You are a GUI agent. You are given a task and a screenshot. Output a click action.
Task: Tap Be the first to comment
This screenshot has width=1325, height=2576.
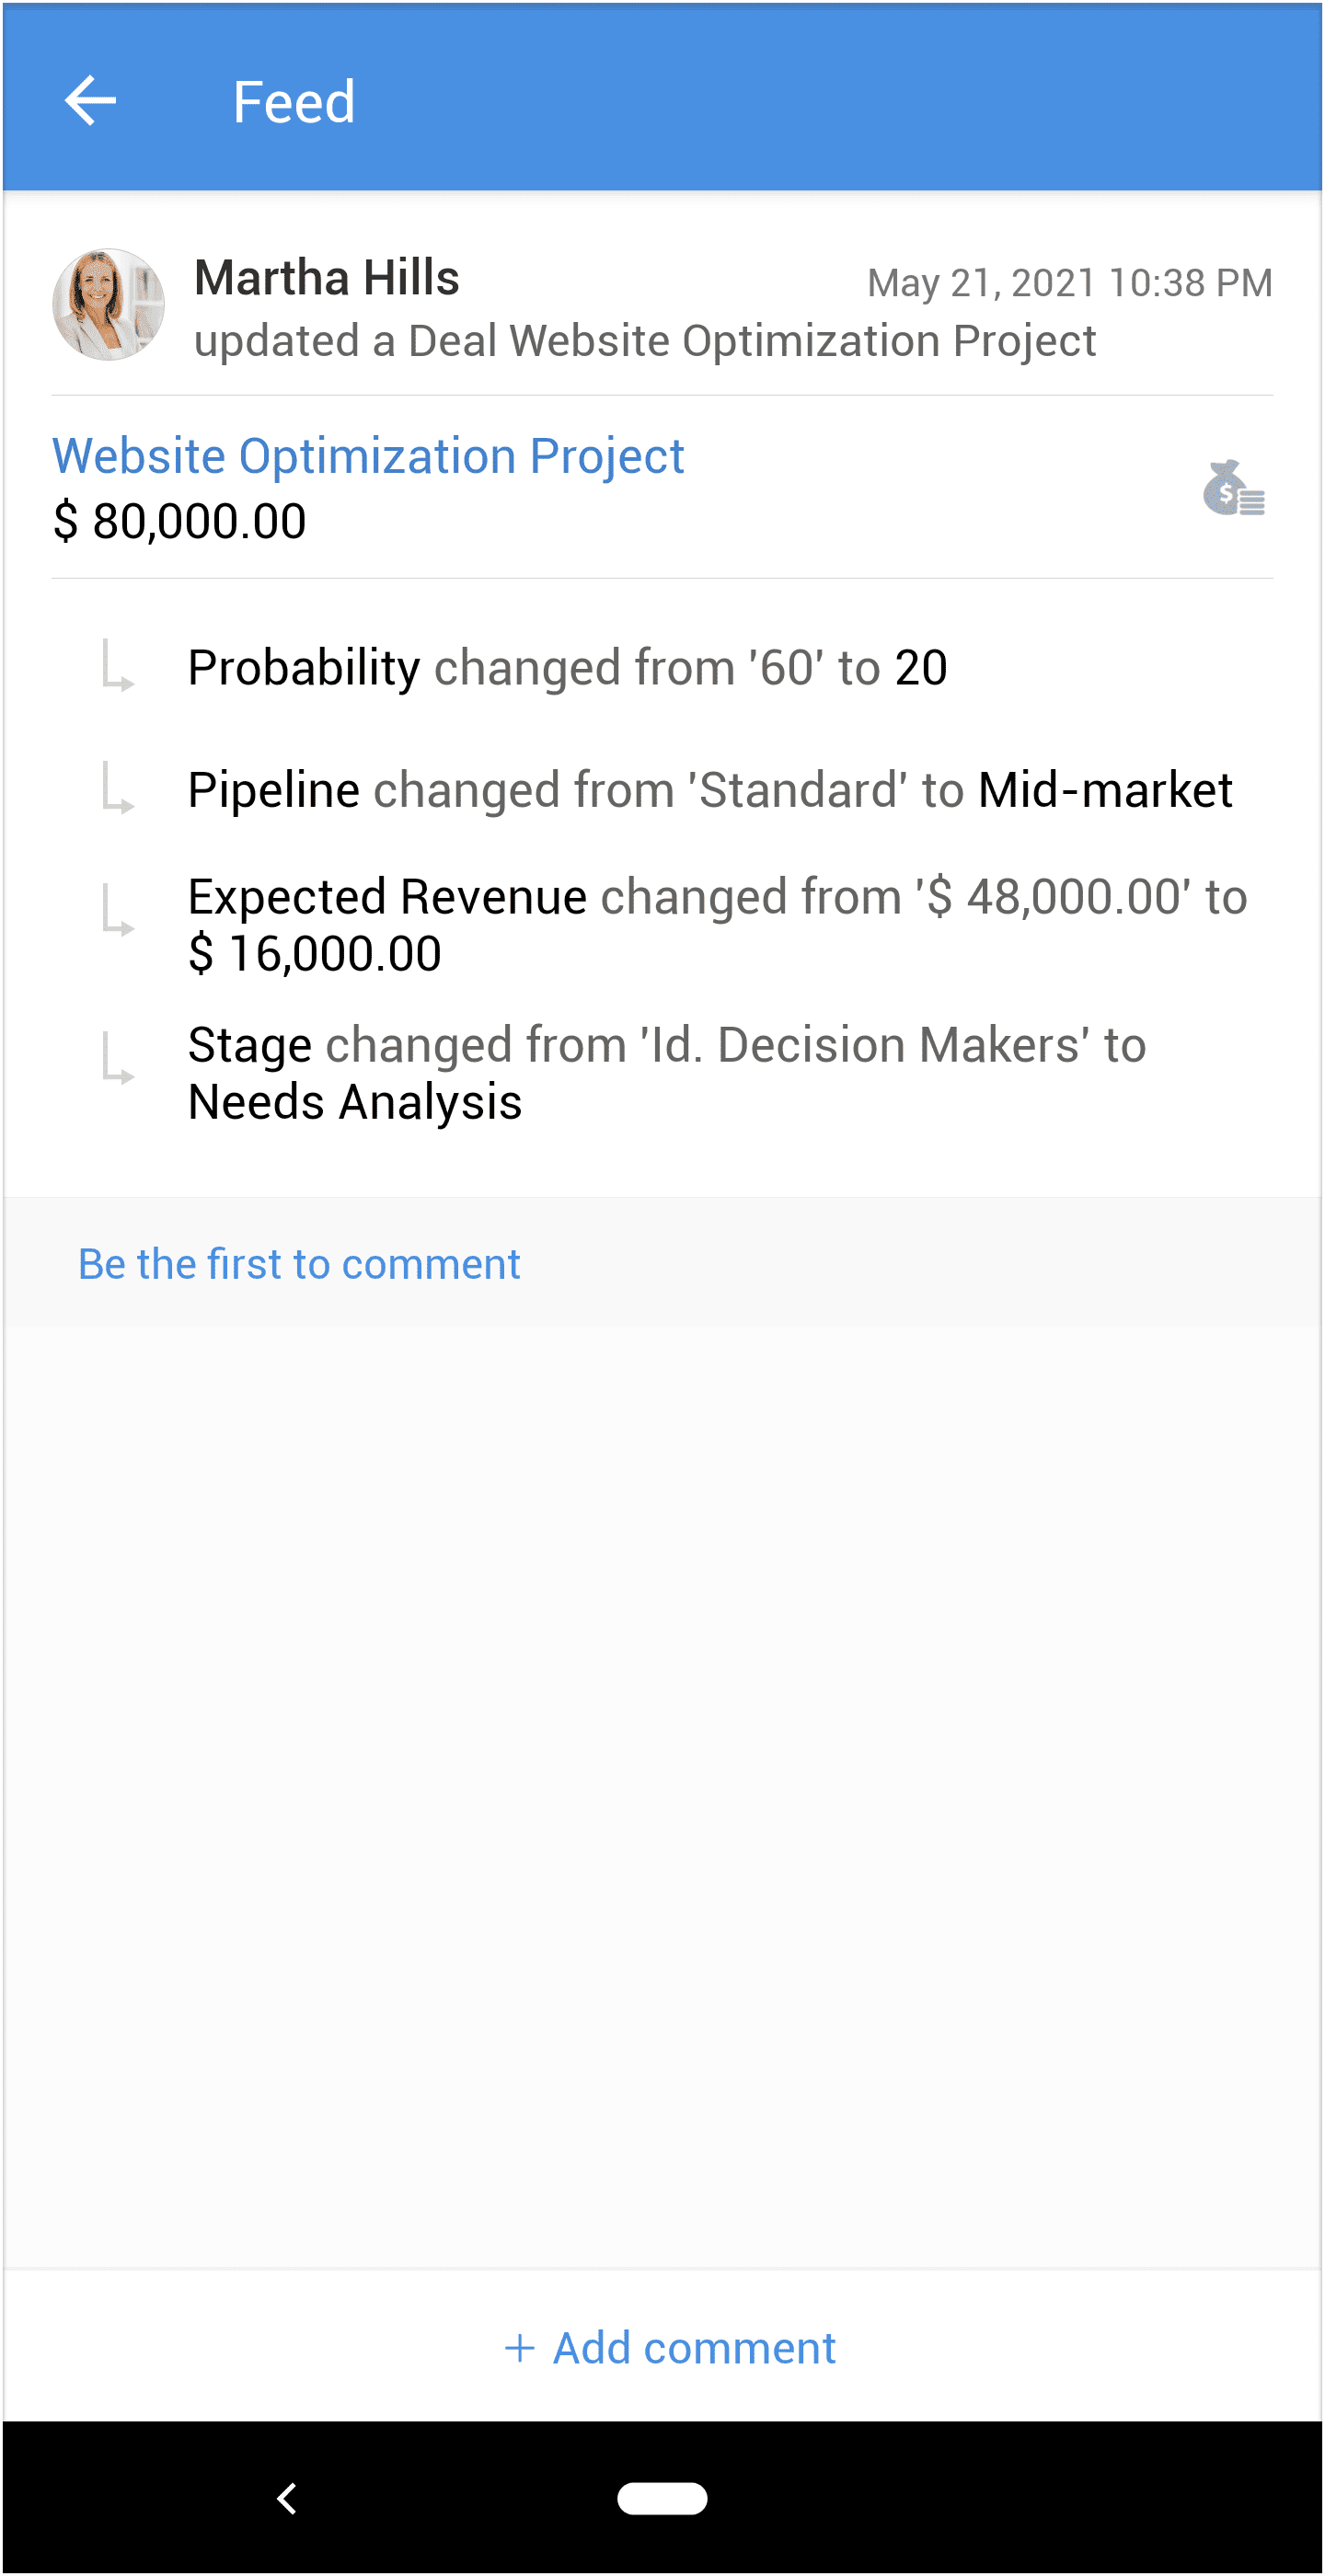299,1264
